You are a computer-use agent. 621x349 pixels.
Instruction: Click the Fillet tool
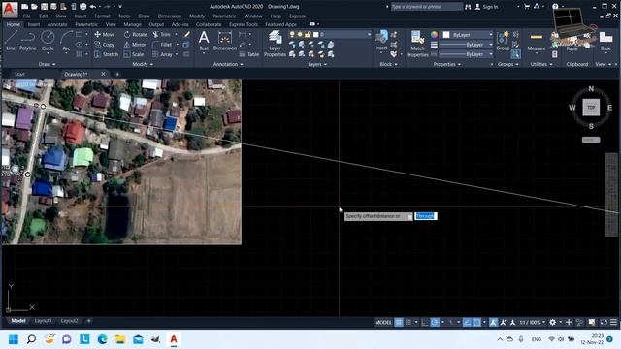(x=162, y=45)
